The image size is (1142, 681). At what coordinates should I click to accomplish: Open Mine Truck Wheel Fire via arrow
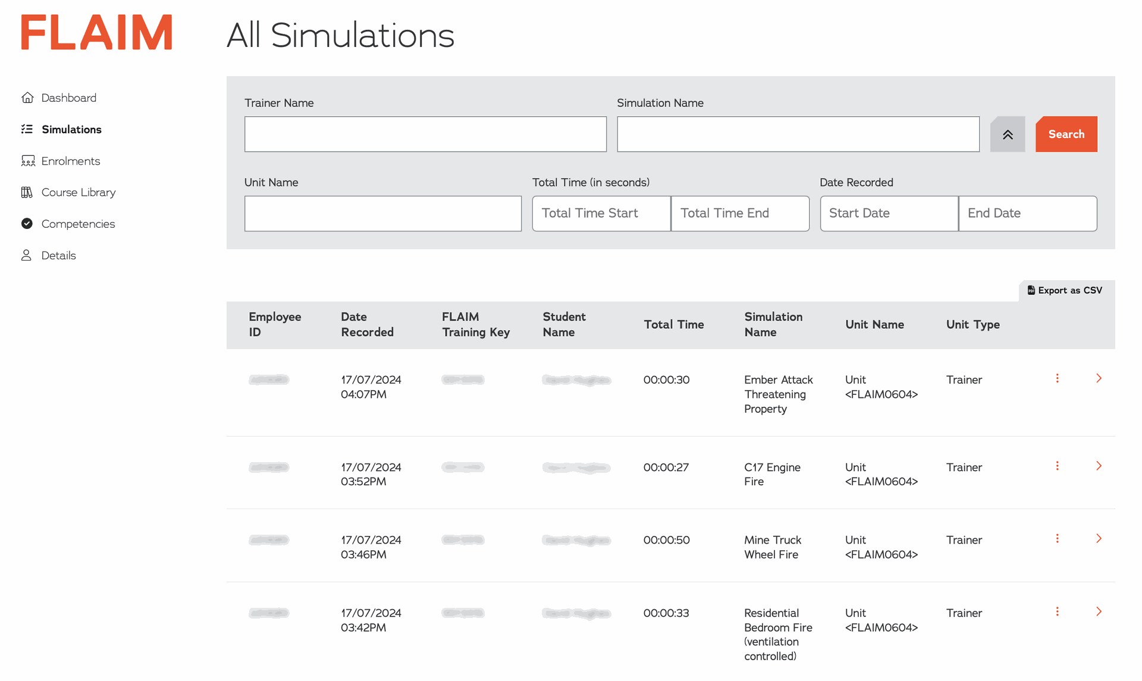pos(1099,538)
